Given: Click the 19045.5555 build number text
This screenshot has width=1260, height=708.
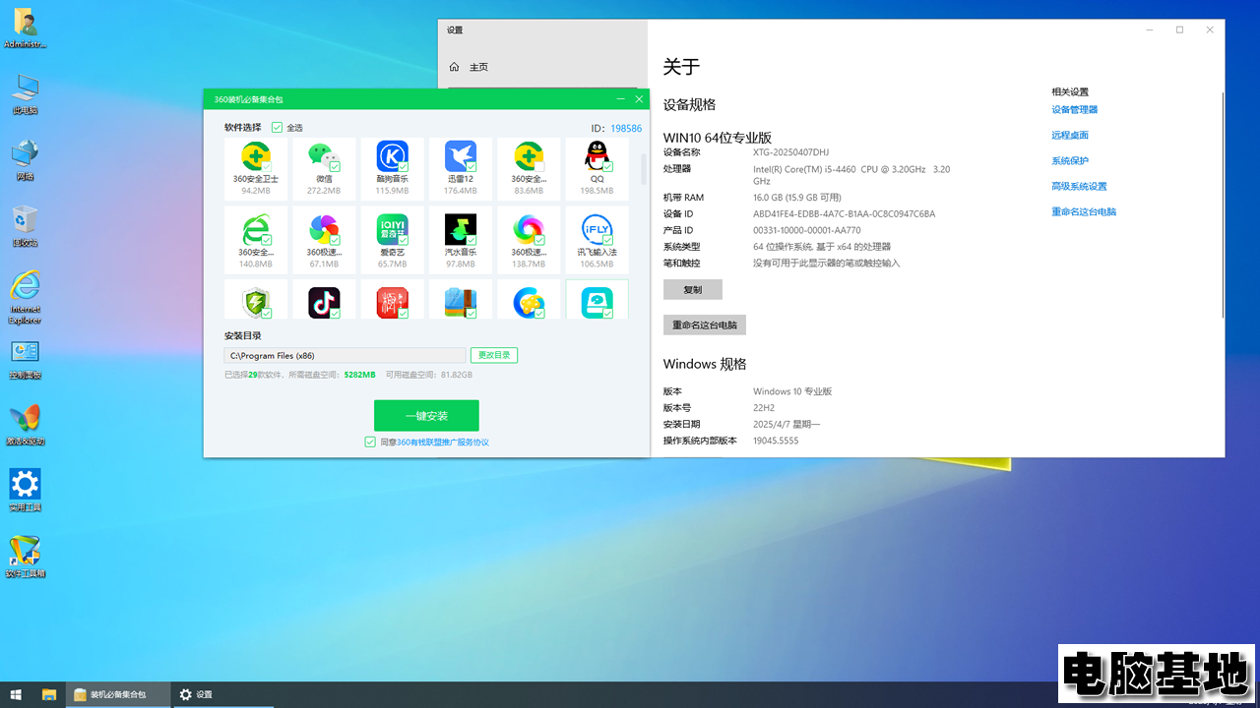Looking at the screenshot, I should (x=776, y=441).
